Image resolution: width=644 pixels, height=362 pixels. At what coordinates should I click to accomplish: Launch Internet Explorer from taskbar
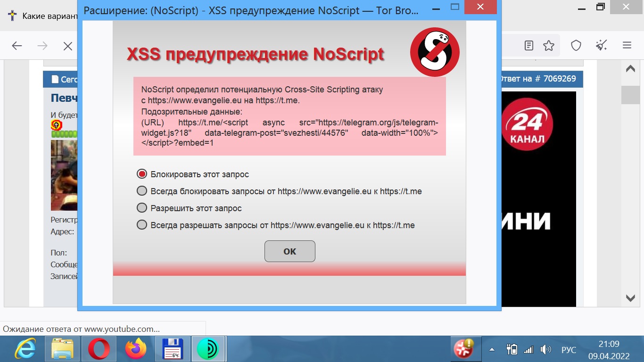click(25, 349)
